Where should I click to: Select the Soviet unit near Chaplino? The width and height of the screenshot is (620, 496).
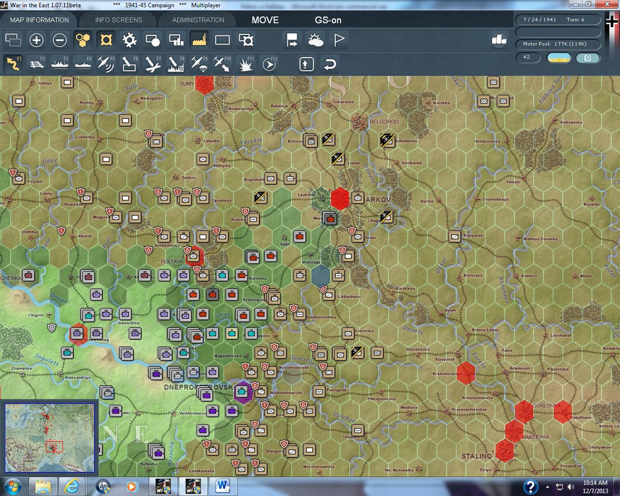357,430
